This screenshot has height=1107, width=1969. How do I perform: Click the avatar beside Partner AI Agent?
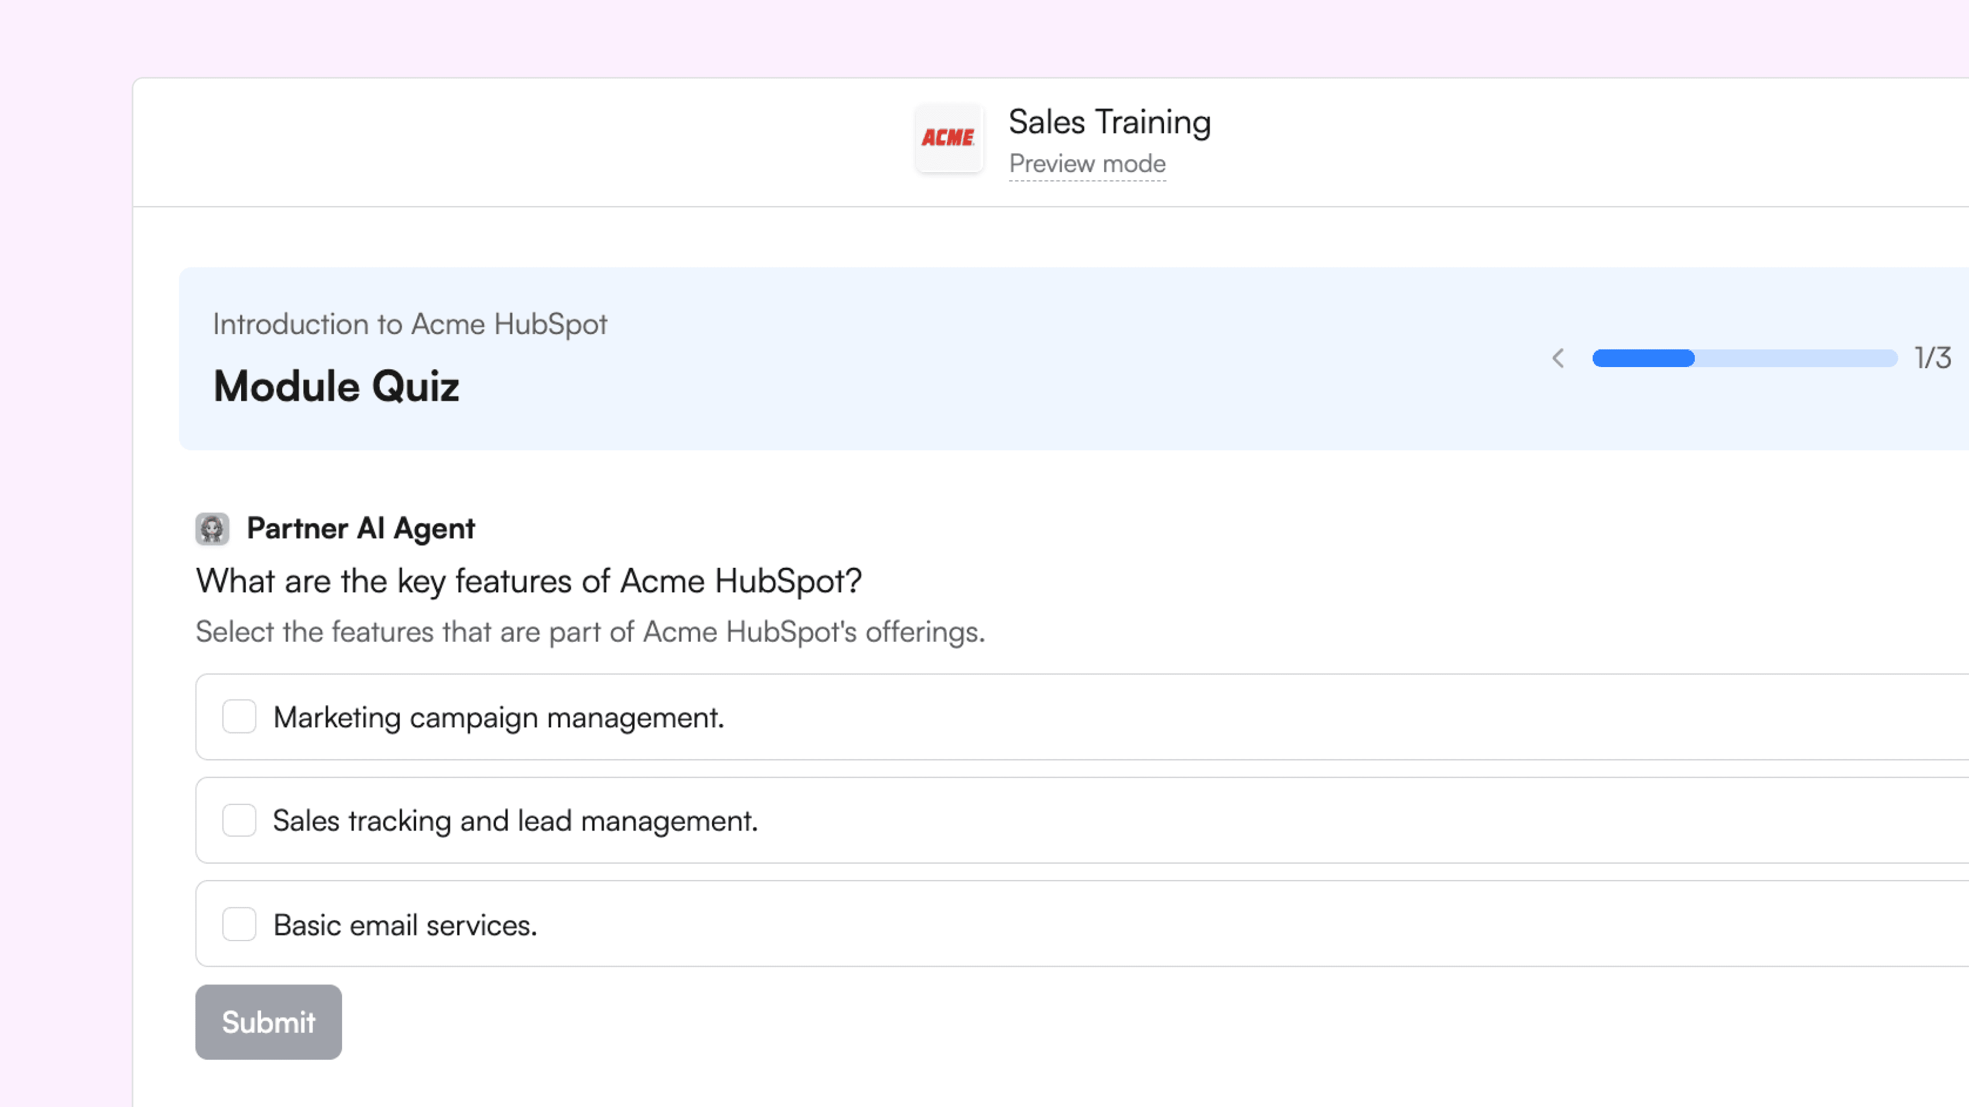tap(211, 528)
